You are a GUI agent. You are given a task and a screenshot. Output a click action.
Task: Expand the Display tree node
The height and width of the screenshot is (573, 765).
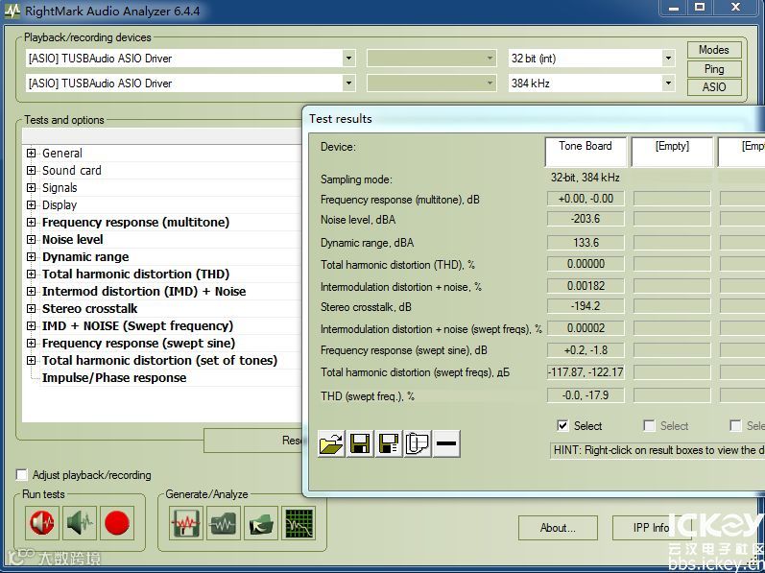point(32,204)
